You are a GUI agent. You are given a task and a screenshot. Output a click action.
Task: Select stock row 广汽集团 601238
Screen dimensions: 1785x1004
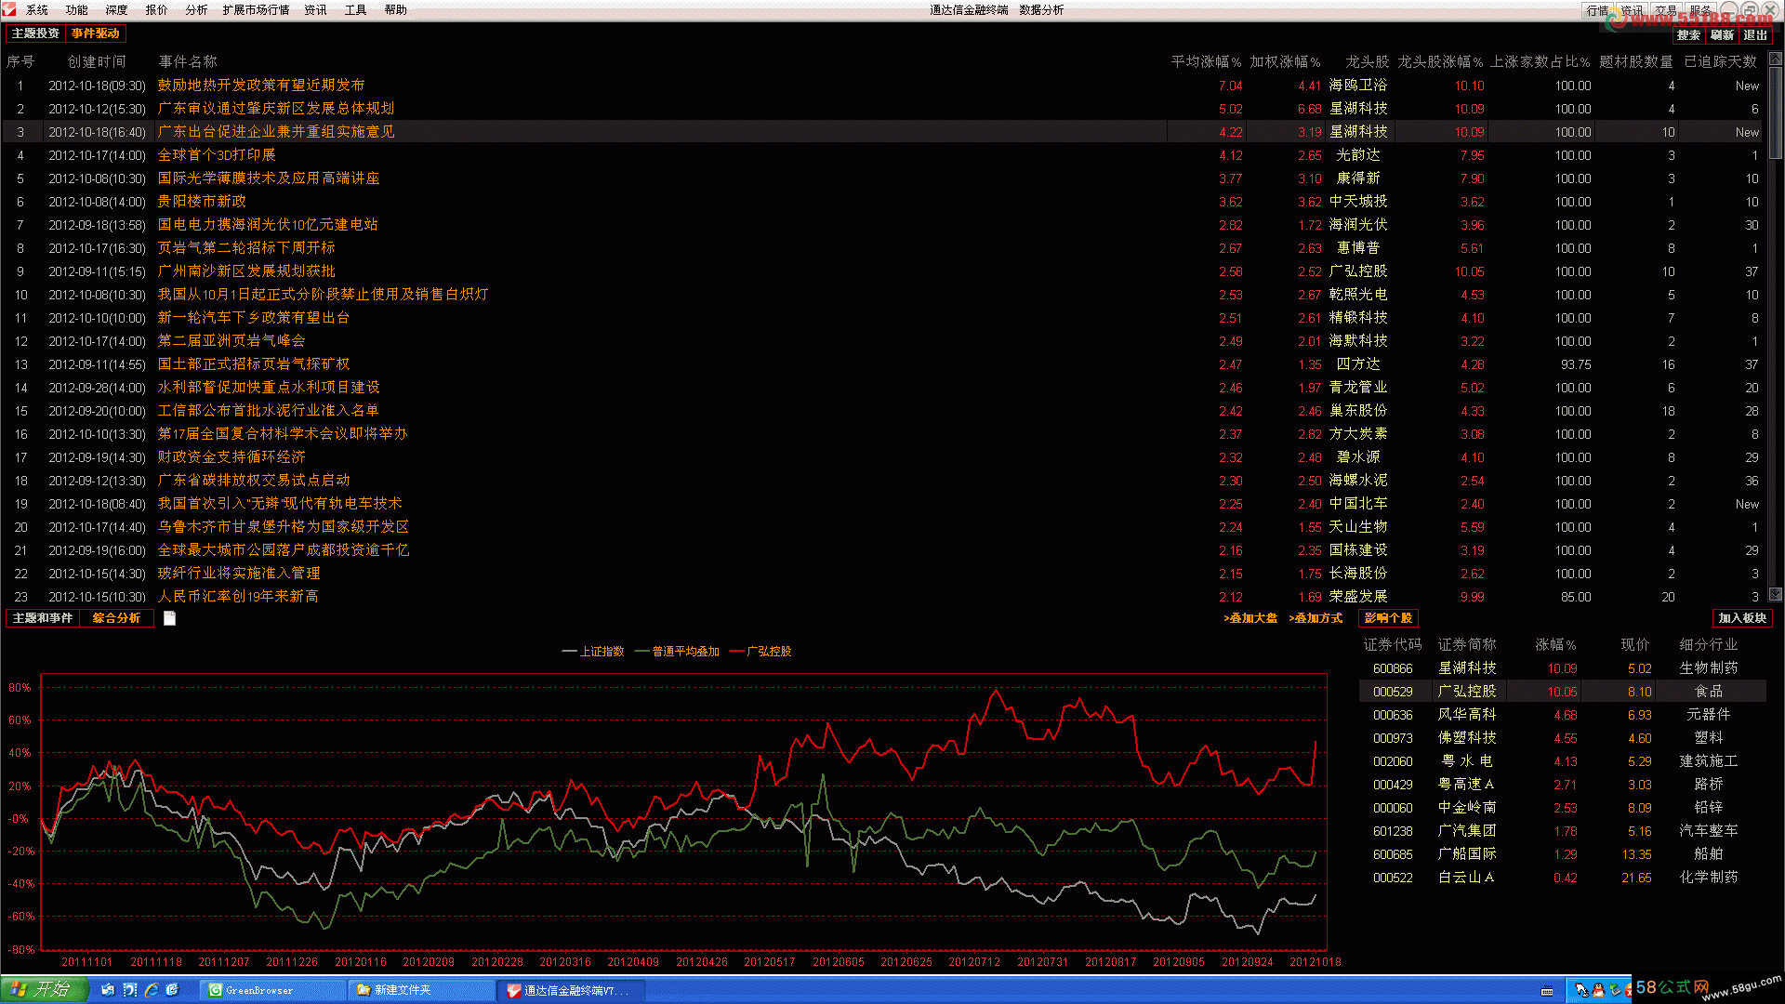1562,831
